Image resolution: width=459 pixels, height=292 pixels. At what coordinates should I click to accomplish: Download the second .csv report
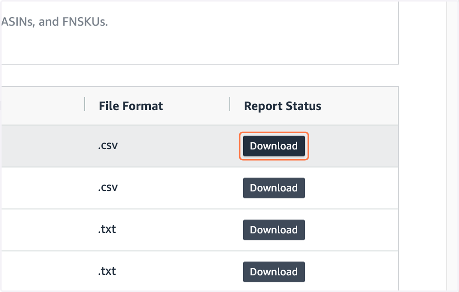point(274,188)
